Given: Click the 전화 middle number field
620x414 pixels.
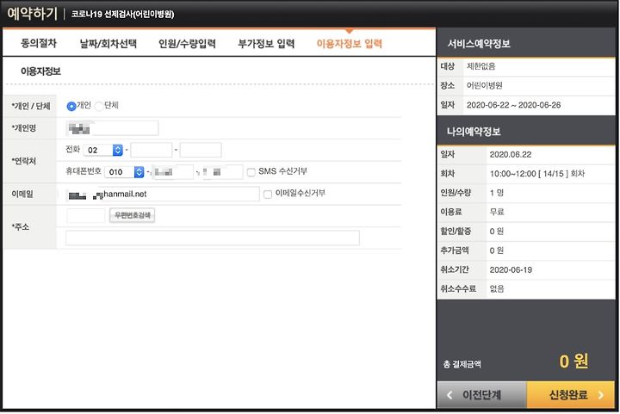Looking at the screenshot, I should pos(151,150).
